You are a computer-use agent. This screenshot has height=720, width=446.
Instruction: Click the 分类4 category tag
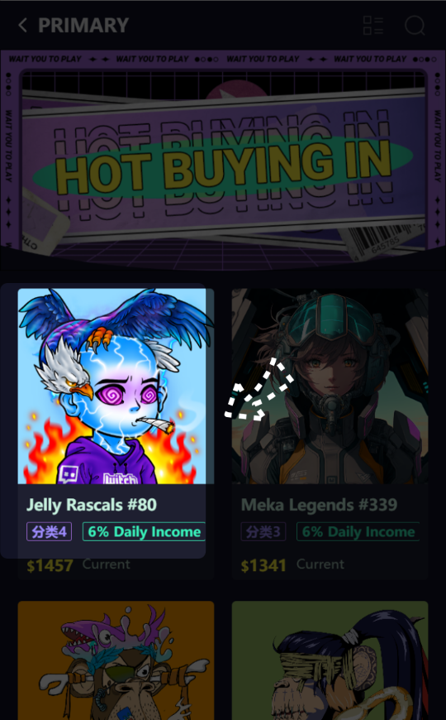tap(49, 532)
